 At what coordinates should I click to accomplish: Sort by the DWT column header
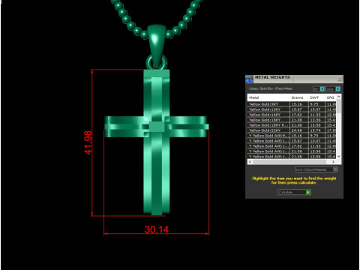click(316, 97)
